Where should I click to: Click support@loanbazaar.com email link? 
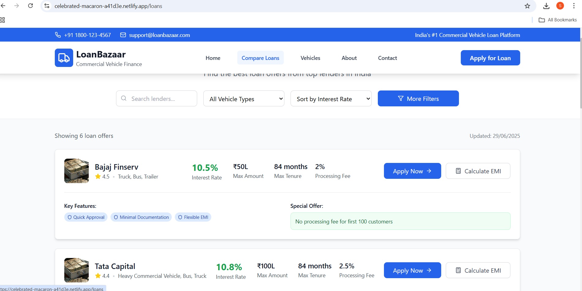point(160,35)
